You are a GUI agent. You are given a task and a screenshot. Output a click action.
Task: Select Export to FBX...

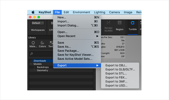[x=120, y=77]
